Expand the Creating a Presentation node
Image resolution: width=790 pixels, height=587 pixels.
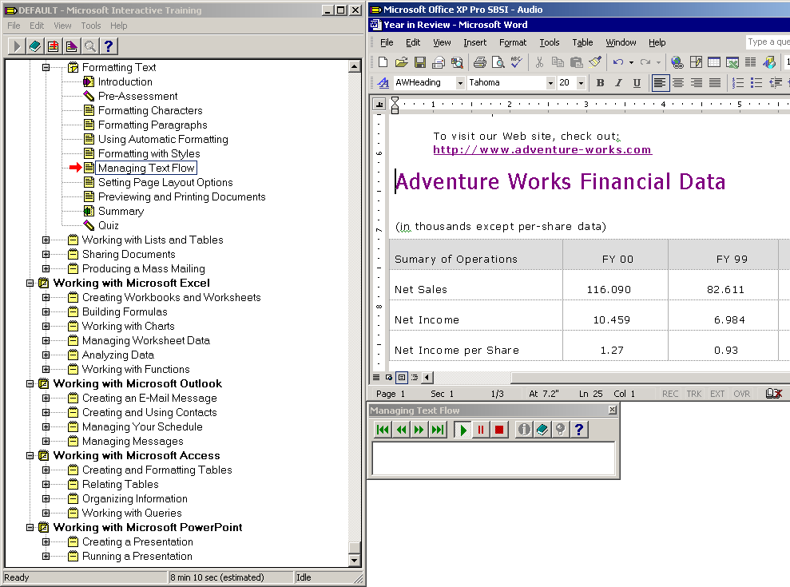pyautogui.click(x=46, y=542)
